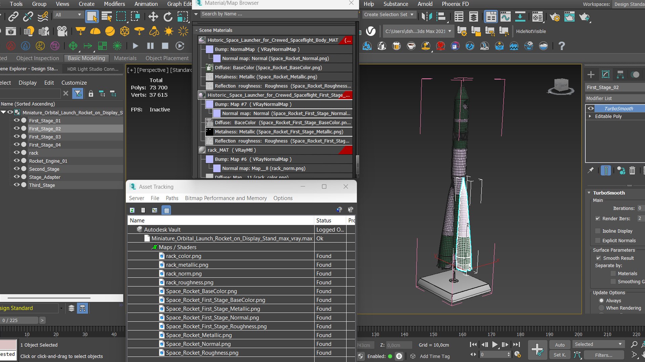Click the Set K. button
The width and height of the screenshot is (645, 362).
(560, 355)
